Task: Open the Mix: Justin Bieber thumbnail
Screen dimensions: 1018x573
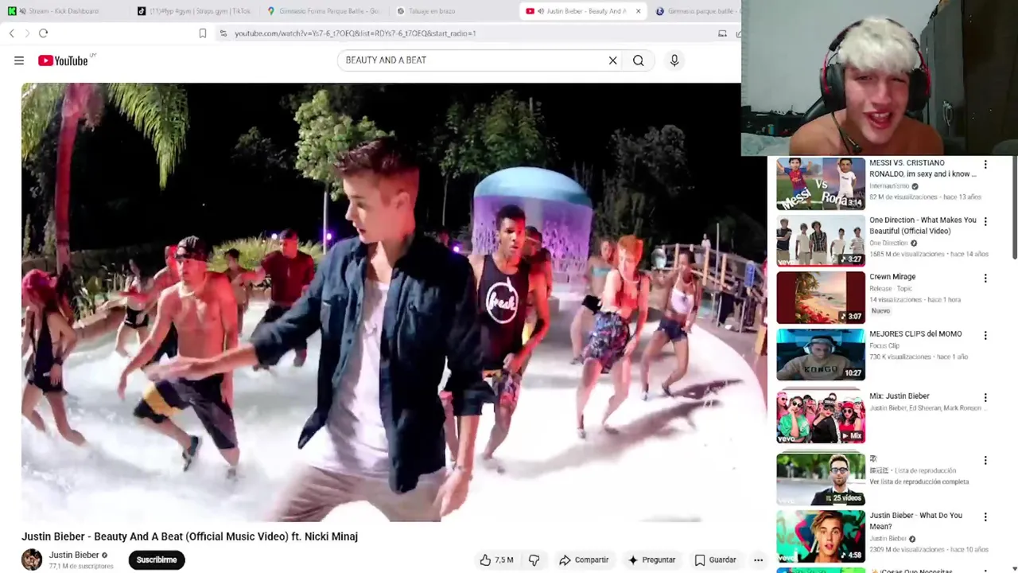Action: 821,417
